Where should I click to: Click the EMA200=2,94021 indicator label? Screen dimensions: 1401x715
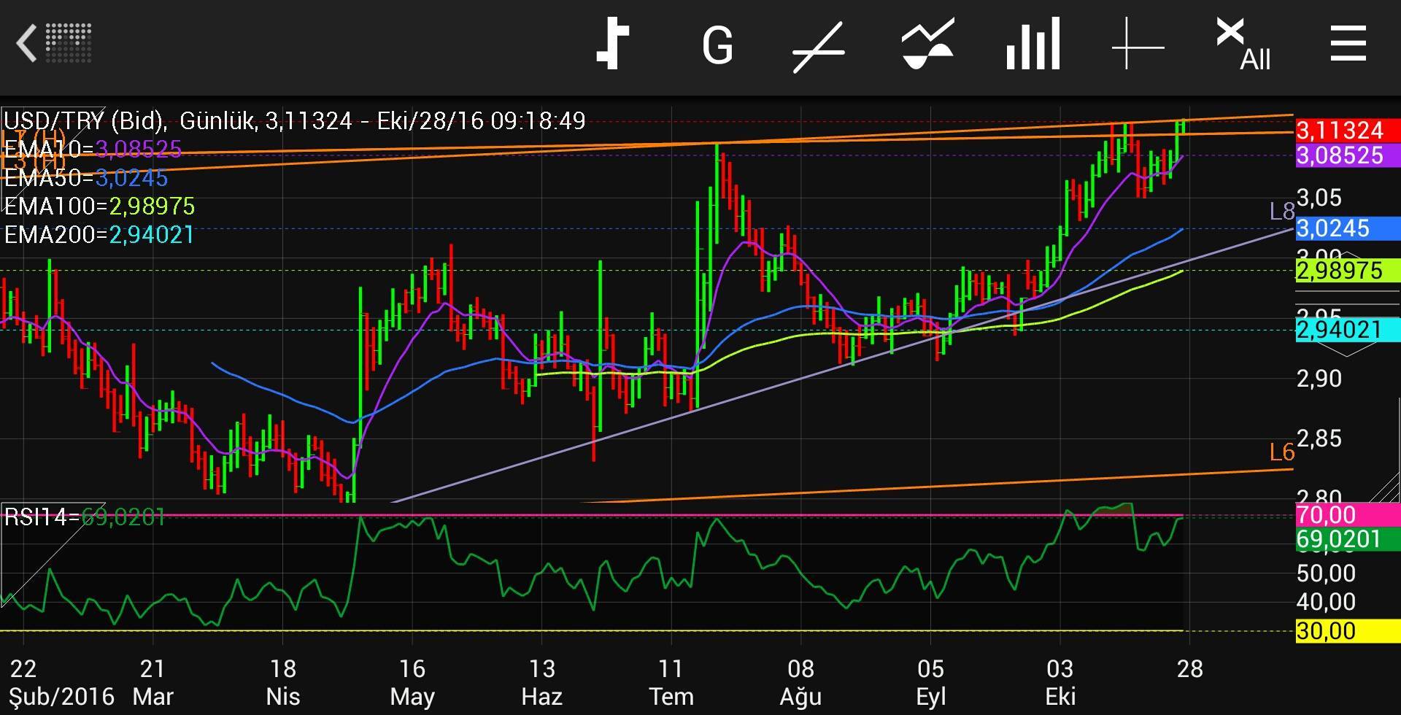click(99, 235)
